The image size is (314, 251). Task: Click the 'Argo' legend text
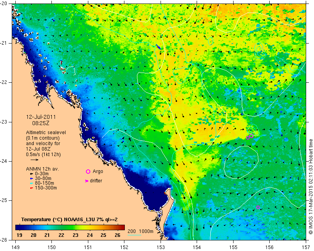point(98,171)
